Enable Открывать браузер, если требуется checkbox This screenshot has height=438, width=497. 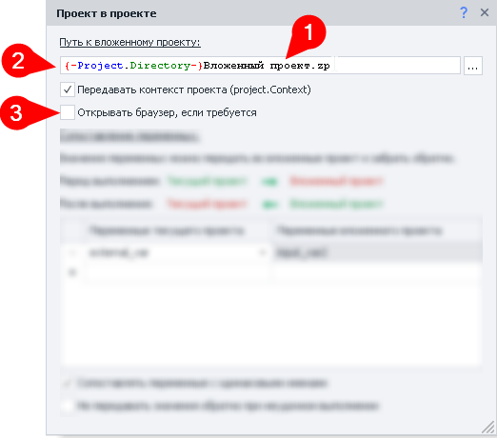[x=68, y=112]
